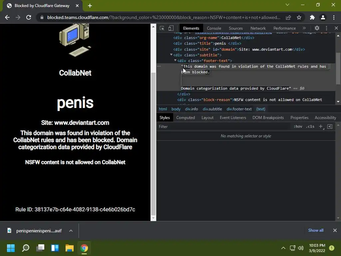The image size is (341, 256).
Task: Open a new tab with plus
Action: pos(90,6)
